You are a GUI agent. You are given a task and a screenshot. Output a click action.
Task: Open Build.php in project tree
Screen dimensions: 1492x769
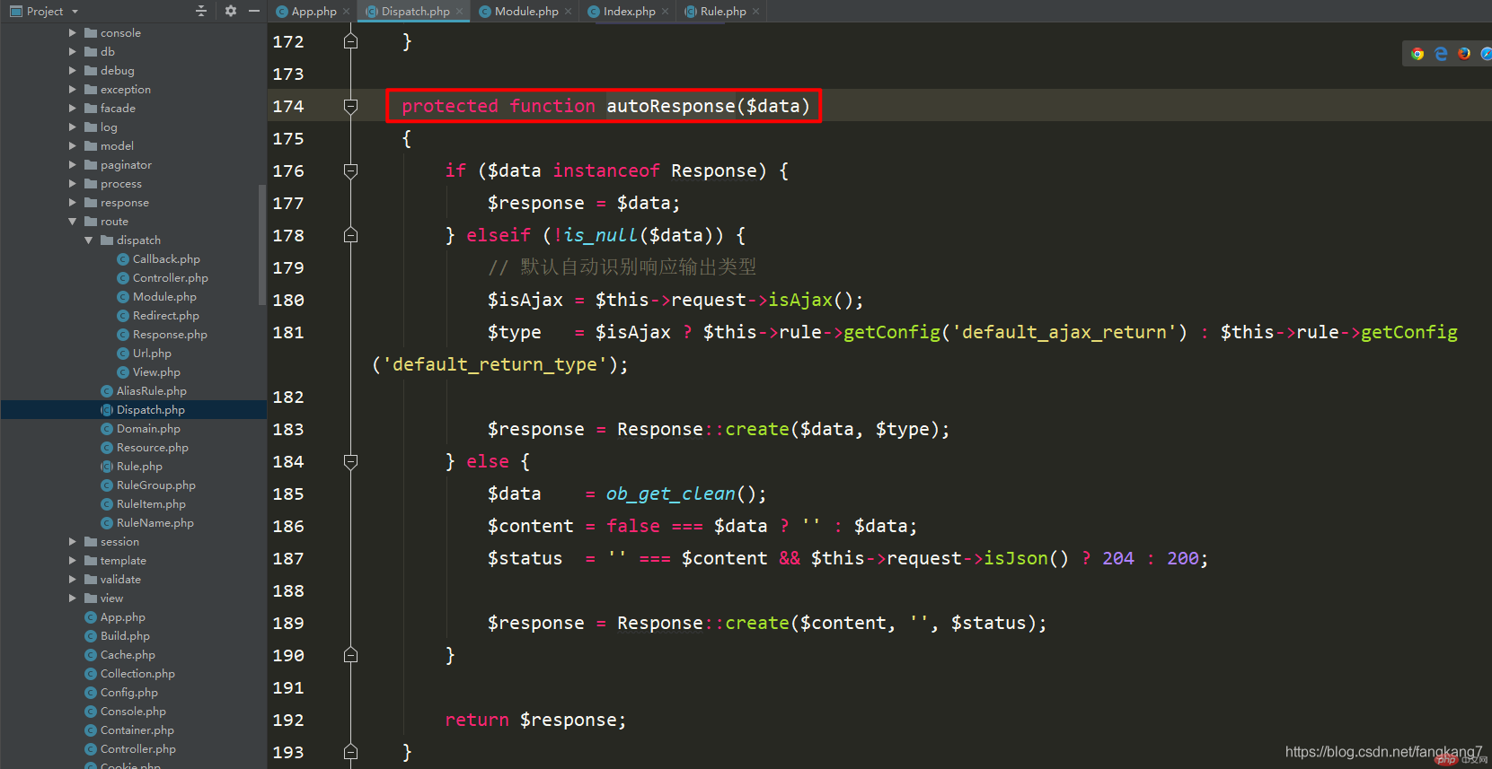(x=125, y=635)
